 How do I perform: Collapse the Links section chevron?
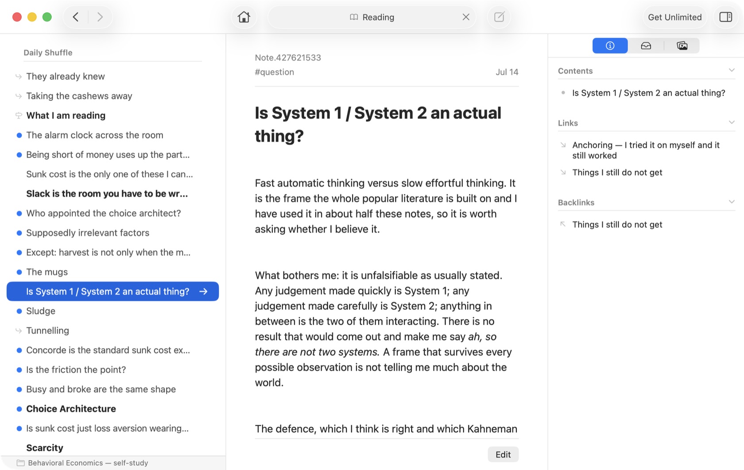(732, 123)
